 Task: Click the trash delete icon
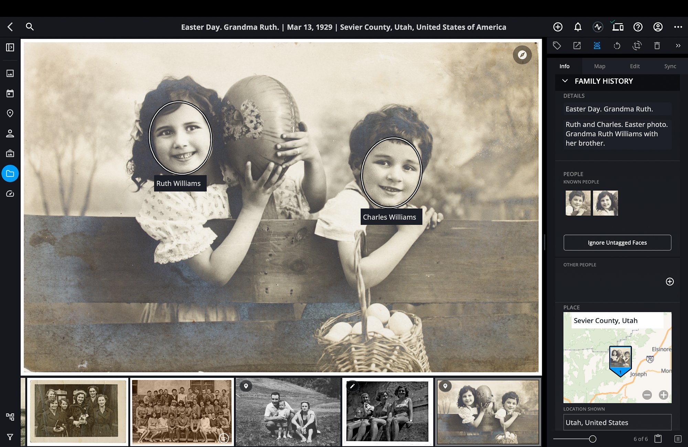point(657,45)
